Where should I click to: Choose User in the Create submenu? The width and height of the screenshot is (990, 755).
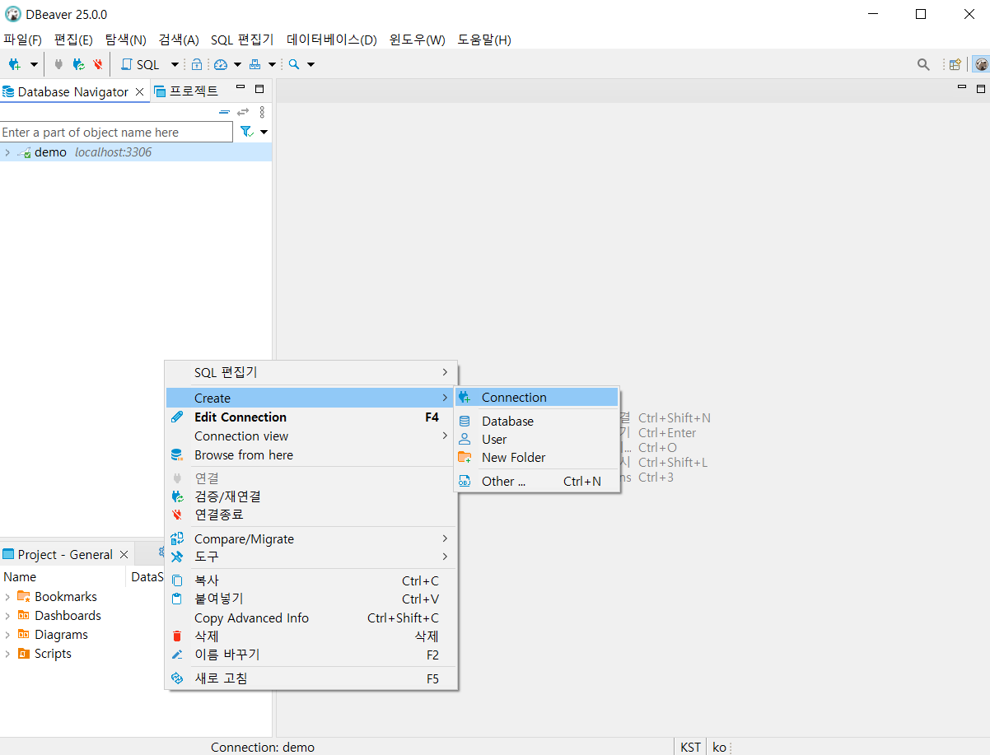537,439
